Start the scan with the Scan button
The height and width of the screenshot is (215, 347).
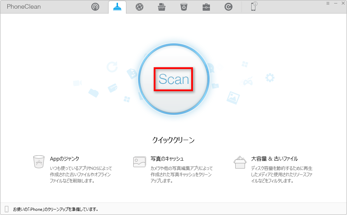point(174,79)
